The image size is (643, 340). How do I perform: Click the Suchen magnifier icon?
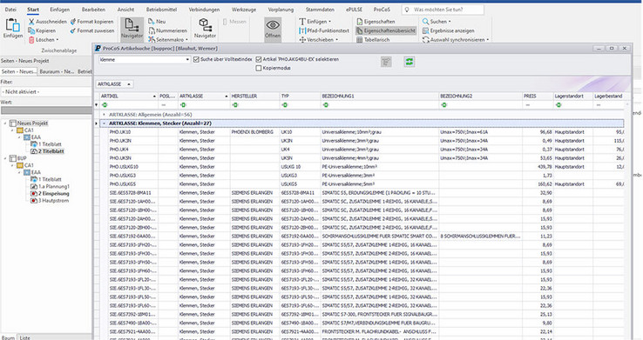pyautogui.click(x=426, y=21)
